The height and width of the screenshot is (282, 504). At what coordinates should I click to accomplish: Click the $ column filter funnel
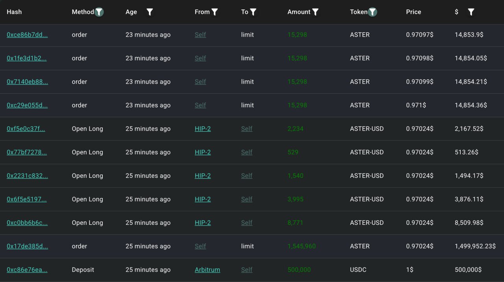471,12
